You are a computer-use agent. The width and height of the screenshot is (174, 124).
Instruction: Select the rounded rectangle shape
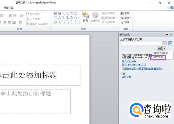coord(55,18)
